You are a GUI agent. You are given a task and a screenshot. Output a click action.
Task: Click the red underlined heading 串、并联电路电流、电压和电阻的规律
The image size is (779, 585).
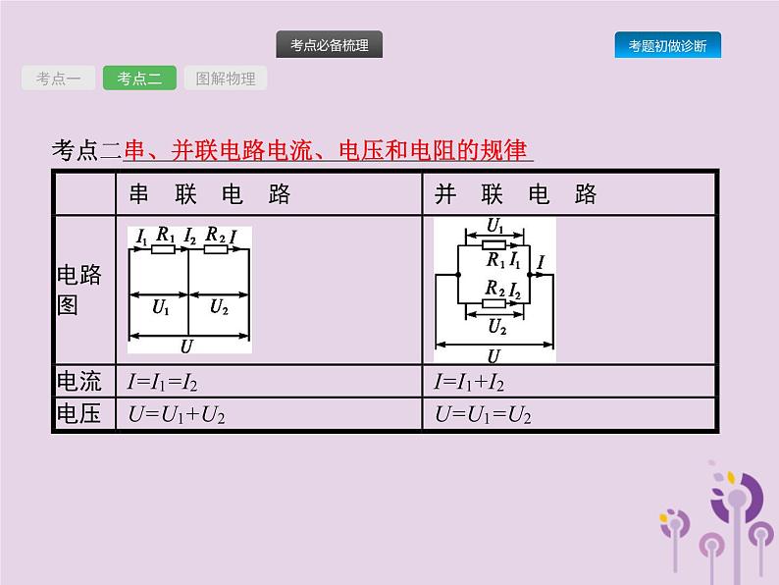click(328, 150)
